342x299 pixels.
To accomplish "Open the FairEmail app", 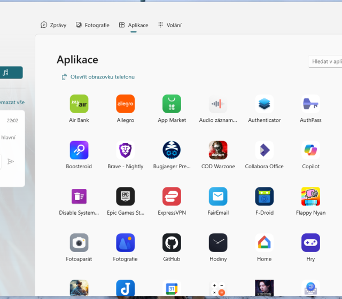I will tap(218, 196).
